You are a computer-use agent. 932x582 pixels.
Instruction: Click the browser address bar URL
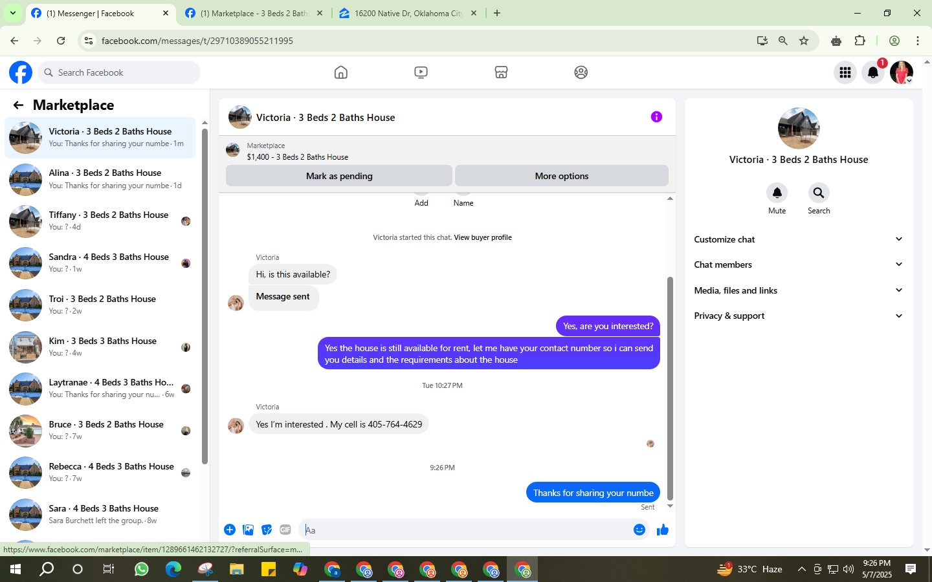197,41
